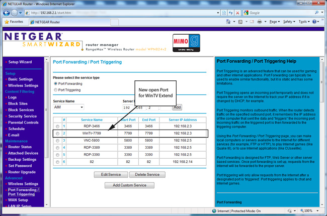This screenshot has width=327, height=216.
Task: Expand the Home button dropdown arrow
Action: coord(234,22)
